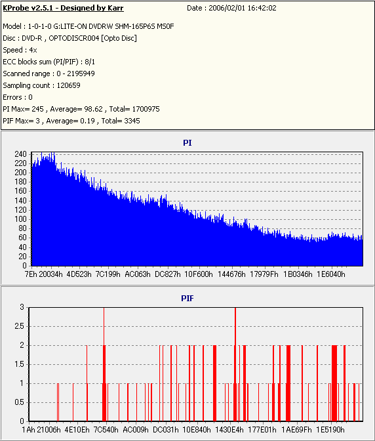Screen dimensions: 375x441
Task: Click the 240 label on the PI axis
Action: (20, 154)
